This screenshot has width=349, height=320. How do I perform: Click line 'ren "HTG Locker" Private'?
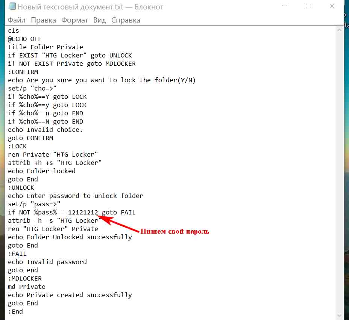pos(53,229)
